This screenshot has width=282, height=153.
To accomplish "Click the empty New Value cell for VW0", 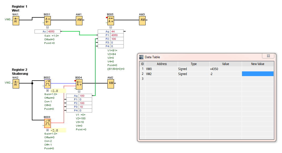I will point(258,69).
